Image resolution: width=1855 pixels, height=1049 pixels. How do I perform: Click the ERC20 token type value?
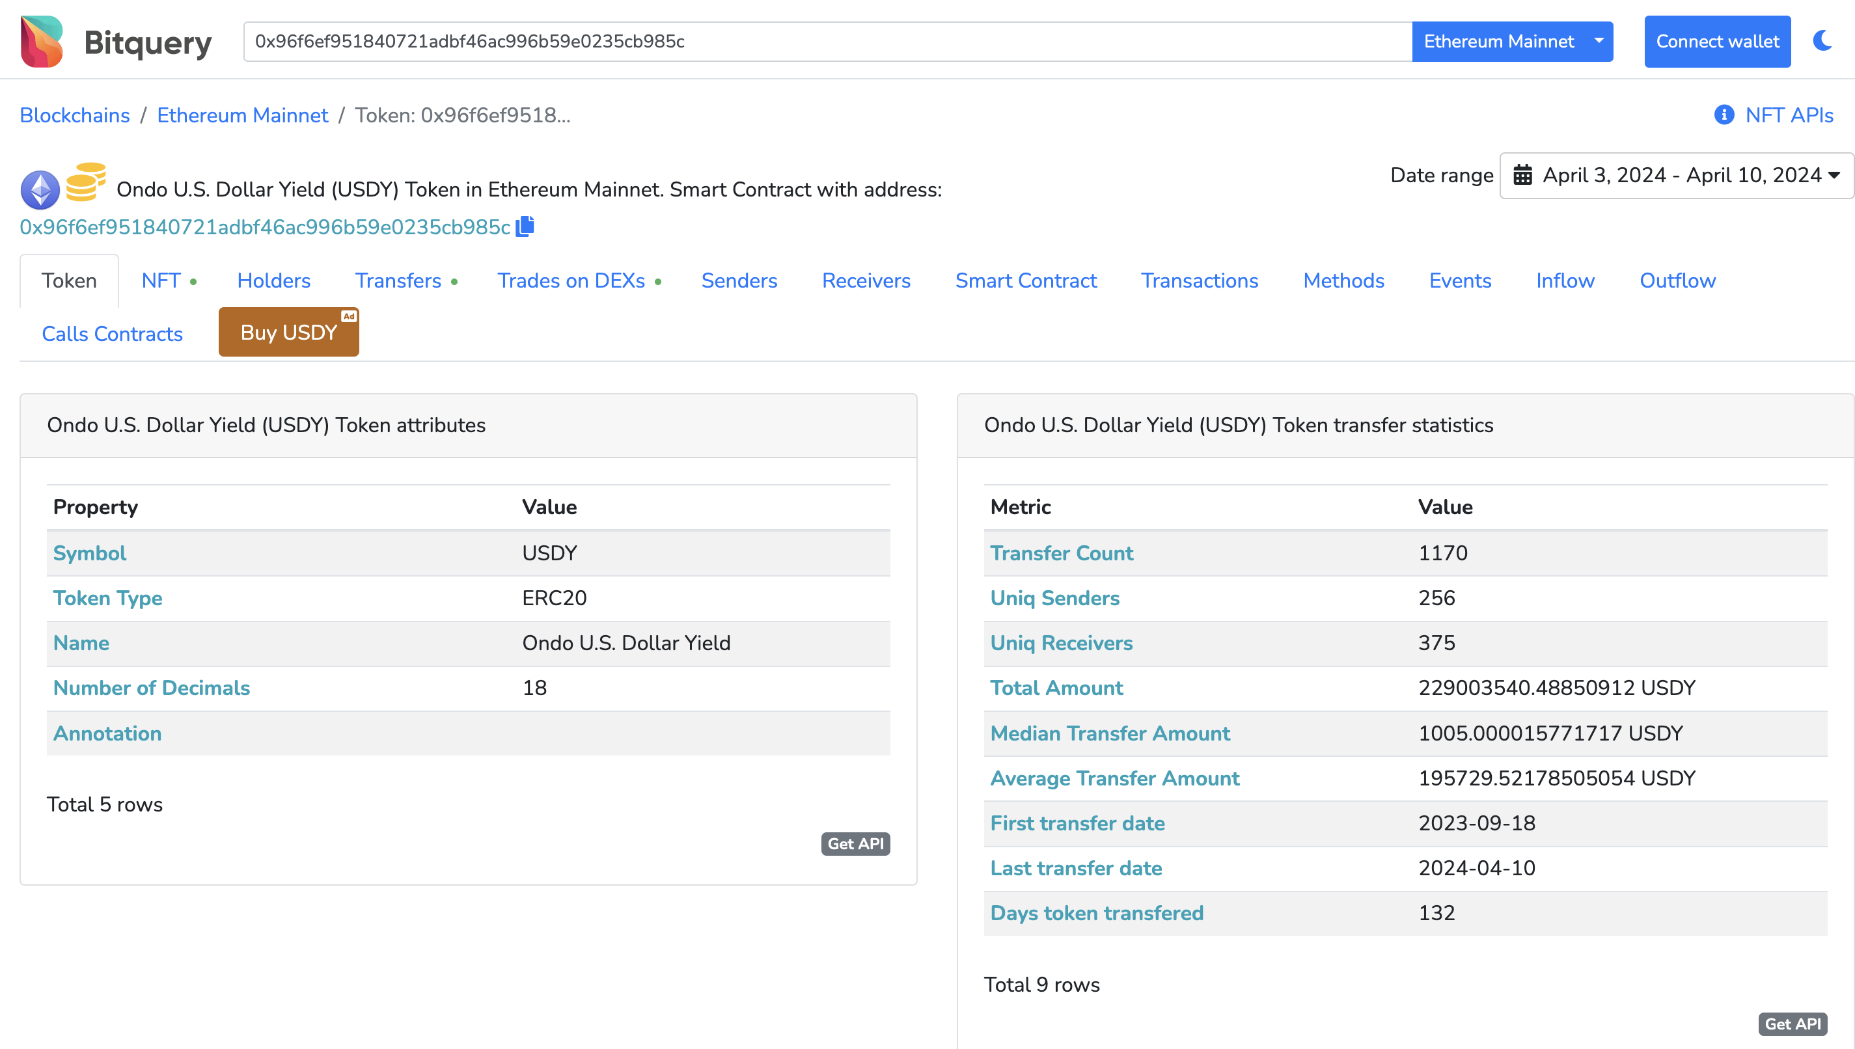point(554,598)
